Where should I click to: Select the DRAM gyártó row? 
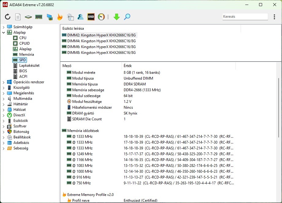click(x=148, y=113)
